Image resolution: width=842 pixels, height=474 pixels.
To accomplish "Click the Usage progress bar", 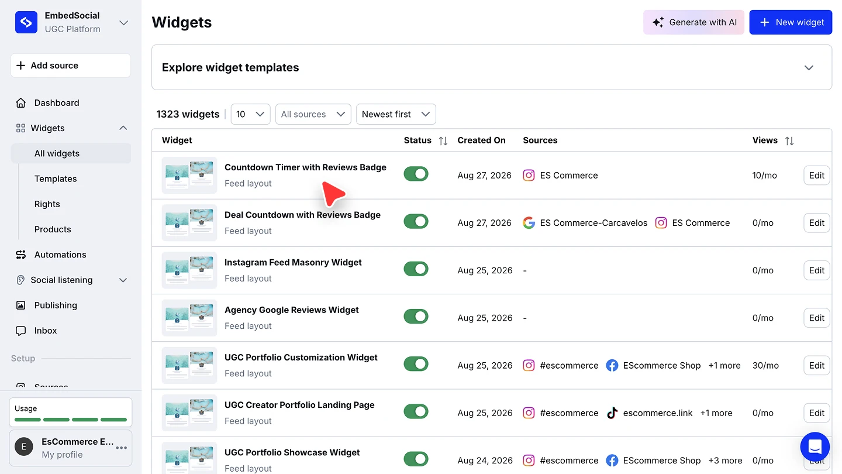I will pos(71,420).
